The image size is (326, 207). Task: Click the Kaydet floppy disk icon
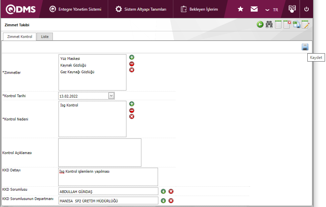305,47
